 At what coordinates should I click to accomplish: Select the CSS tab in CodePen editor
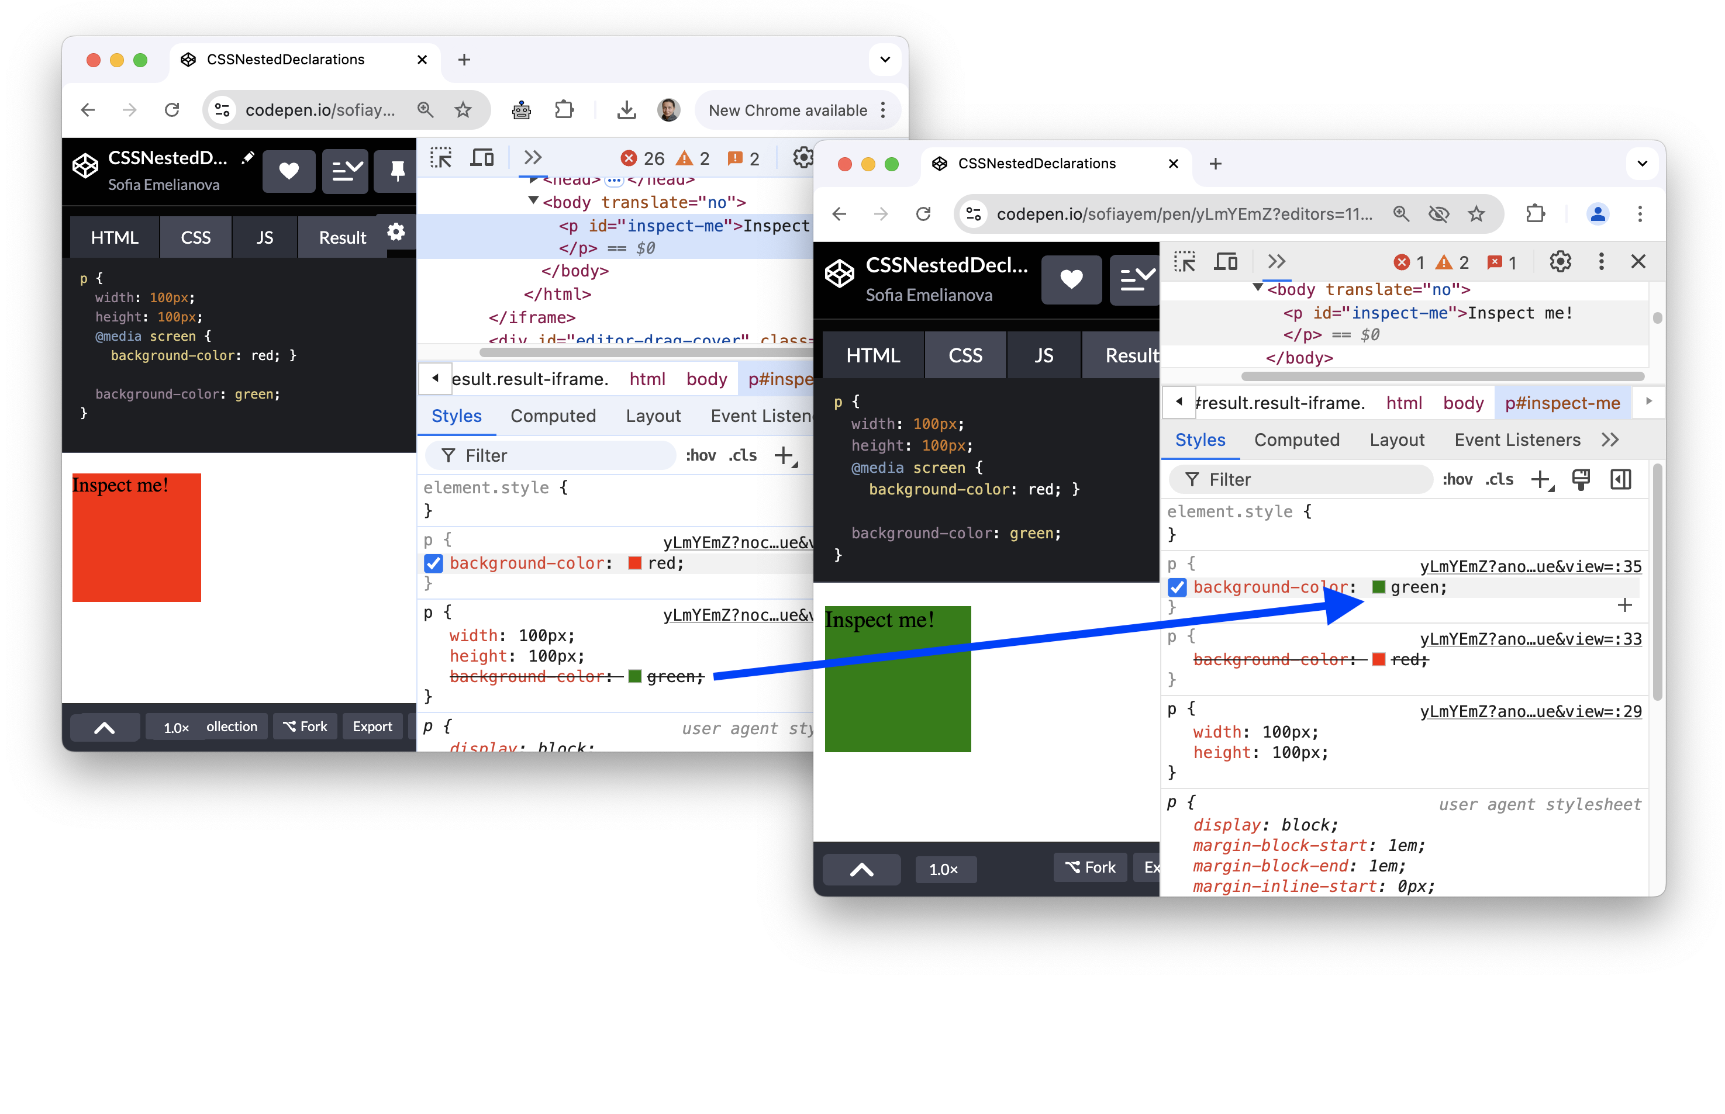(195, 236)
